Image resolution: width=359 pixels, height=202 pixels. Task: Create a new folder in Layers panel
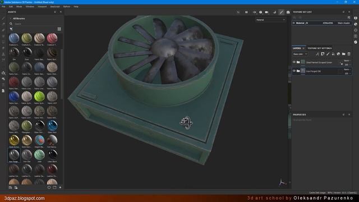(344, 54)
